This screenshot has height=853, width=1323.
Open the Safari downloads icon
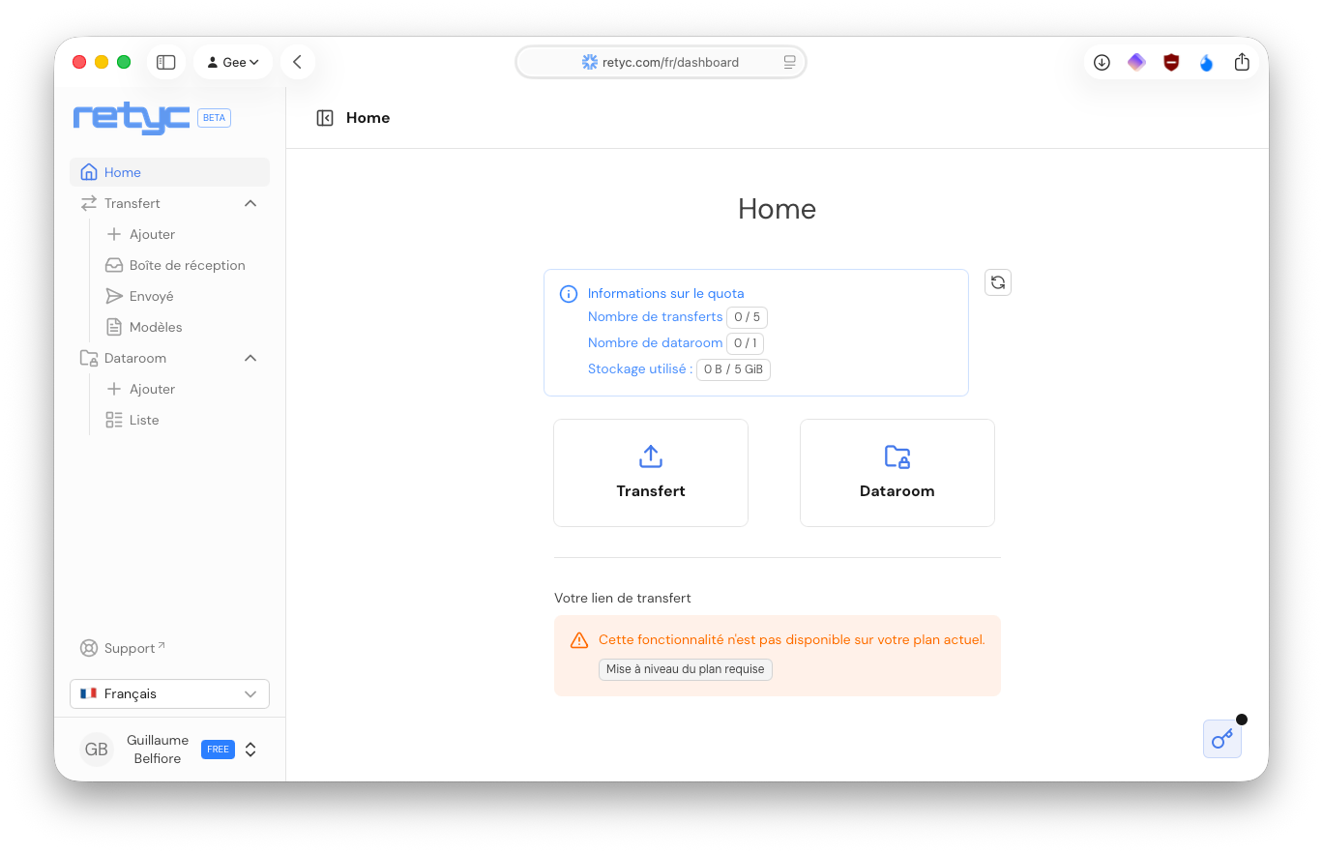pyautogui.click(x=1102, y=62)
